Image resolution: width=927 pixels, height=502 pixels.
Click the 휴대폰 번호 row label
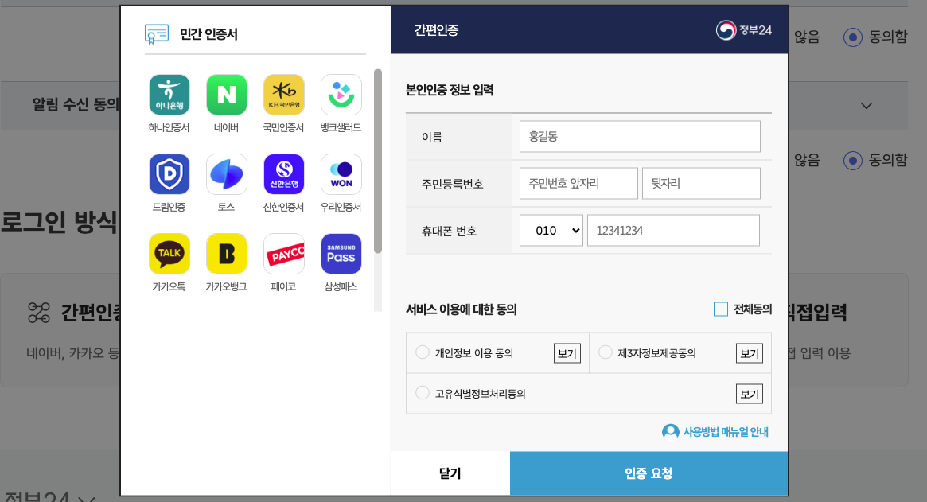point(449,231)
